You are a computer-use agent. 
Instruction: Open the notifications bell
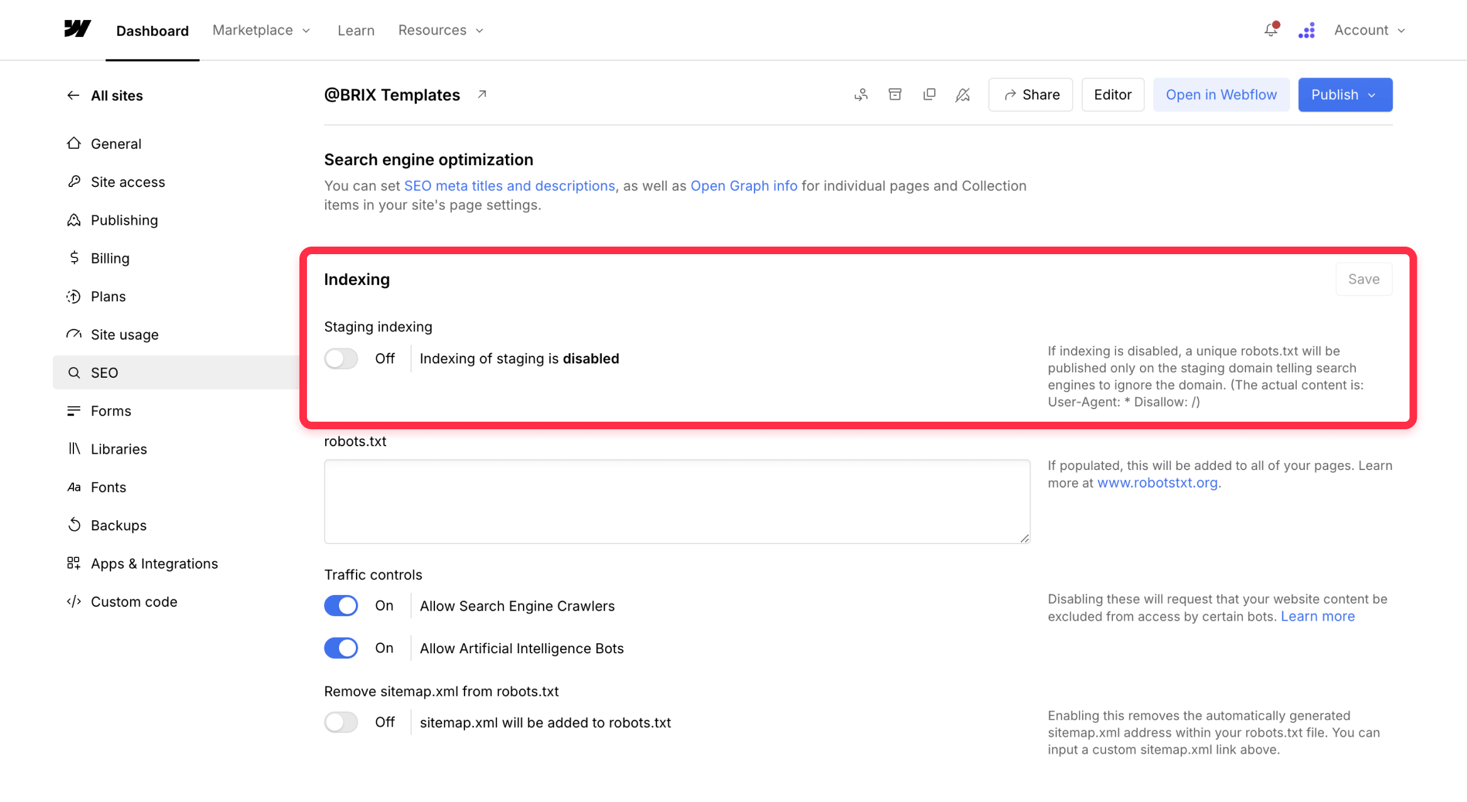[x=1271, y=29]
